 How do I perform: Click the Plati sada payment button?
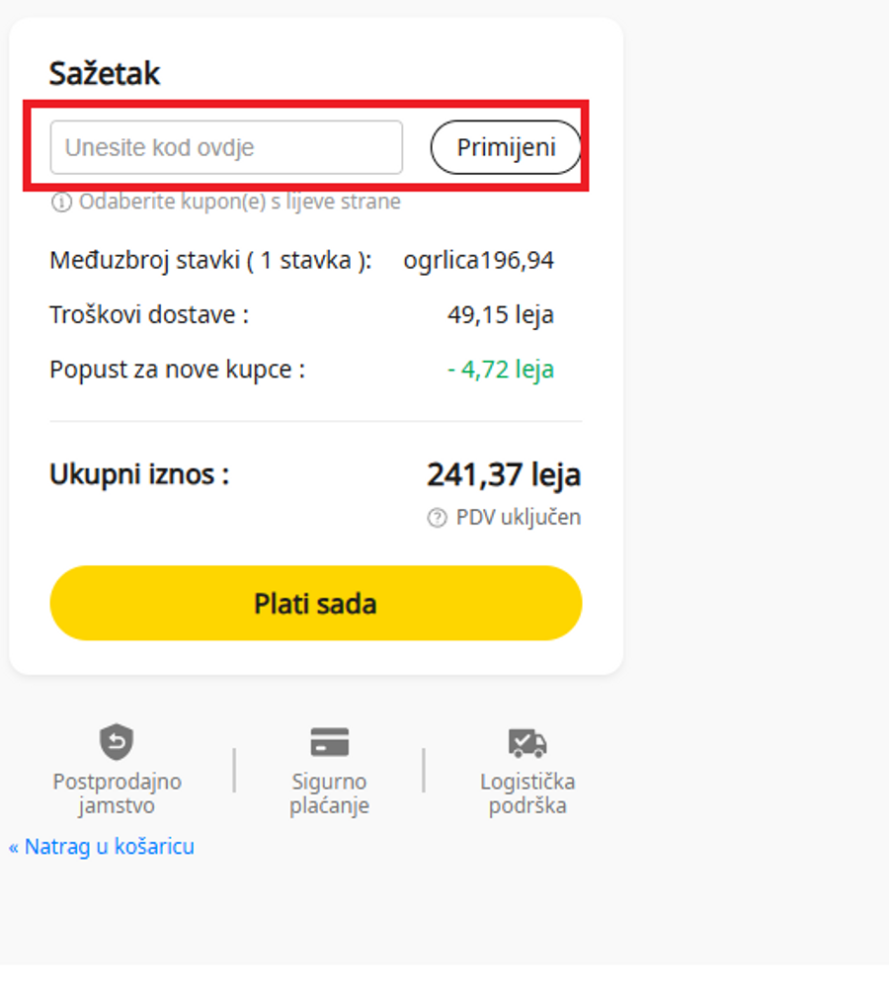coord(316,603)
